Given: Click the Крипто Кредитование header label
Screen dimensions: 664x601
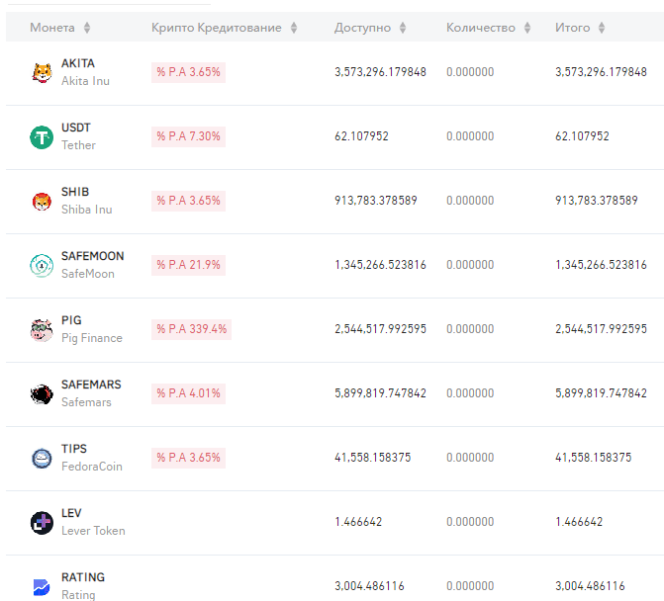Looking at the screenshot, I should [217, 28].
